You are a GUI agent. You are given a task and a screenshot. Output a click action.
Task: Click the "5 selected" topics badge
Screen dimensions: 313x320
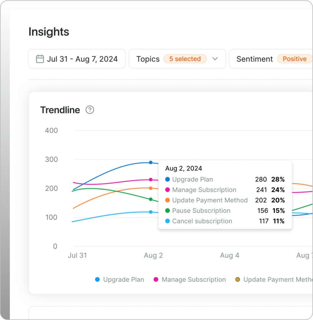(185, 59)
